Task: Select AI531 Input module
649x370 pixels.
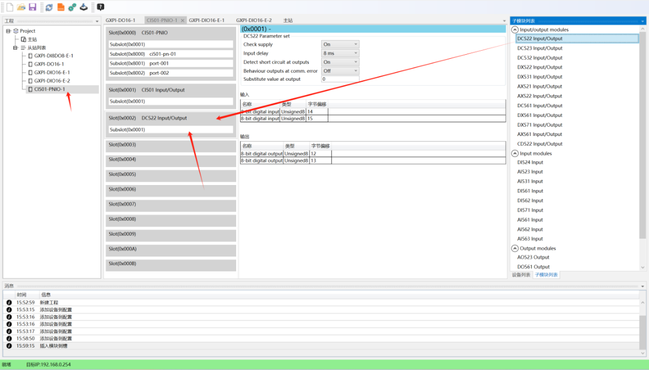Action: [x=530, y=182]
